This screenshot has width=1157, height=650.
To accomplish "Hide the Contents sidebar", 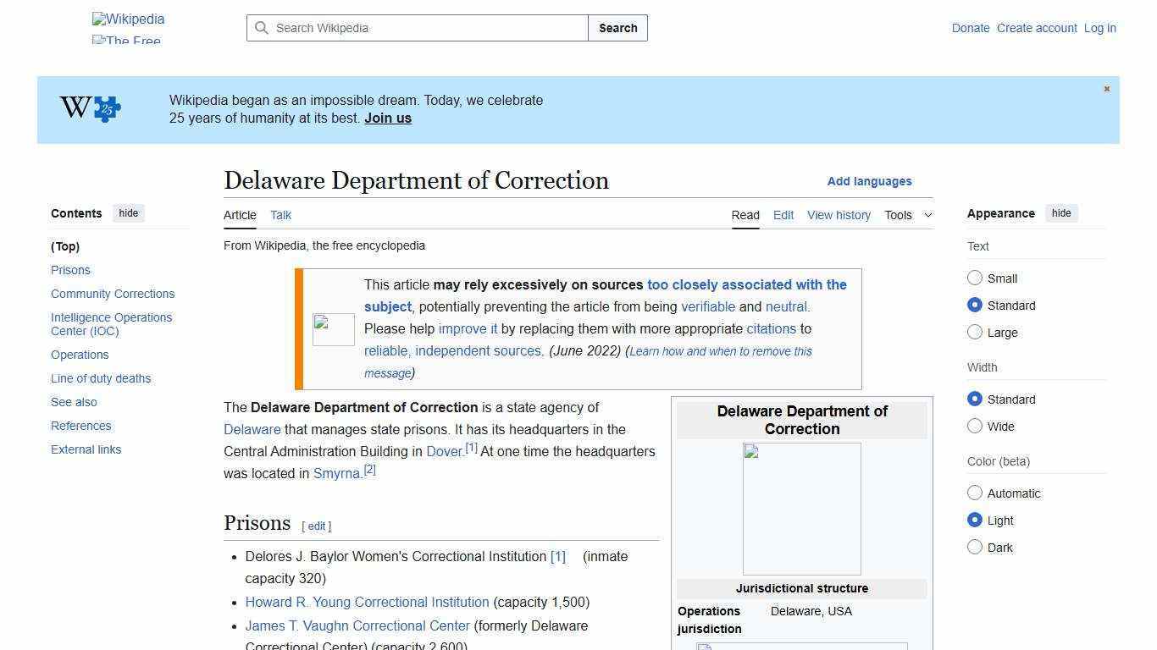I will pyautogui.click(x=128, y=213).
